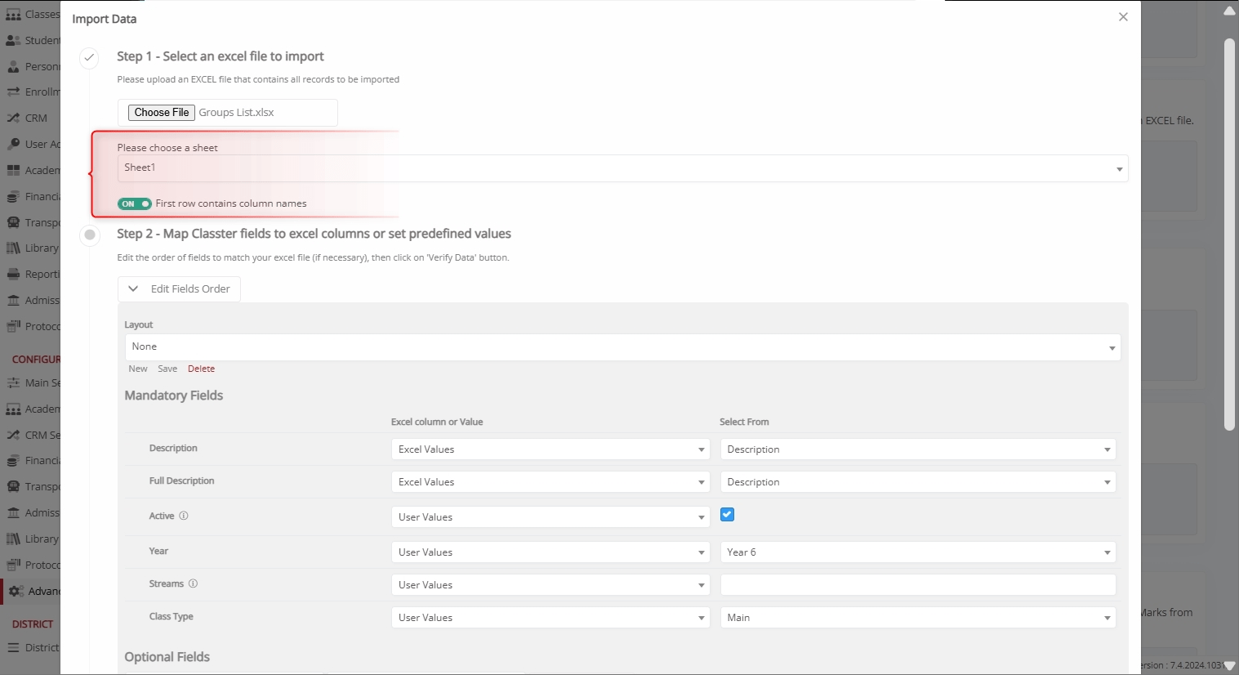Expand the Year 6 dropdown
The image size is (1239, 675).
917,552
